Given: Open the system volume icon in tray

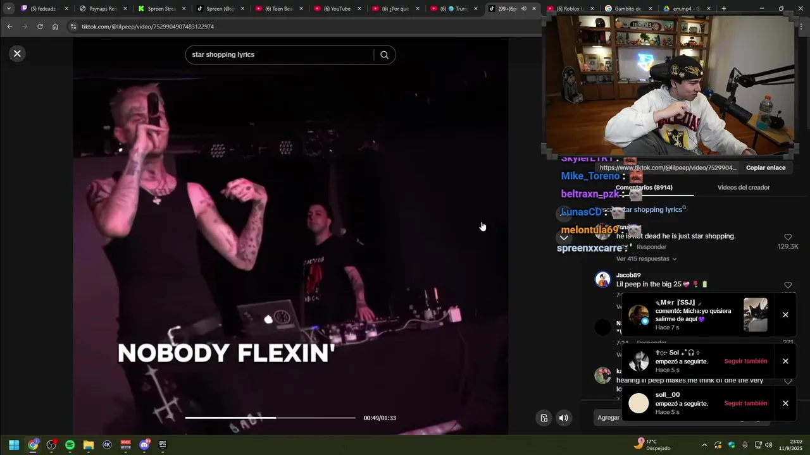Looking at the screenshot, I should tap(769, 445).
